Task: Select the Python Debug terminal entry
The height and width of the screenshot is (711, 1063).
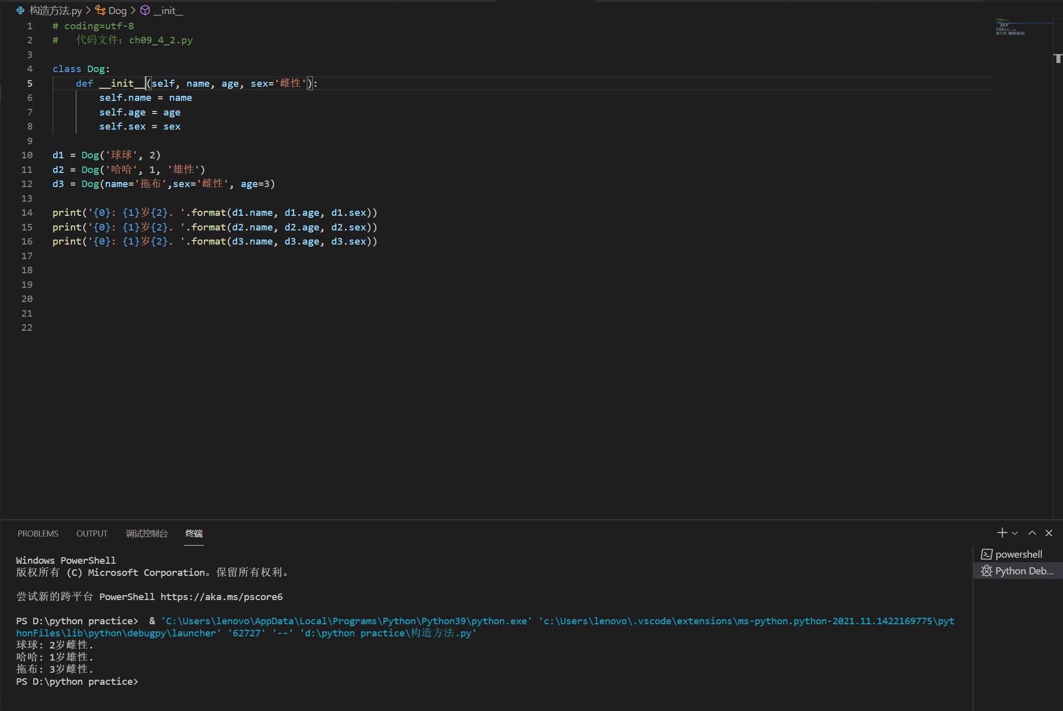Action: [x=1023, y=571]
